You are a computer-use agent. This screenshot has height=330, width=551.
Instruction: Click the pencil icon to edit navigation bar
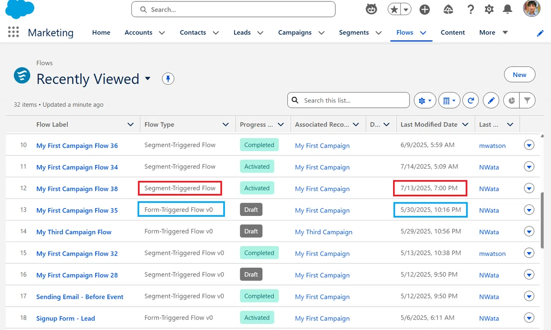tap(540, 33)
